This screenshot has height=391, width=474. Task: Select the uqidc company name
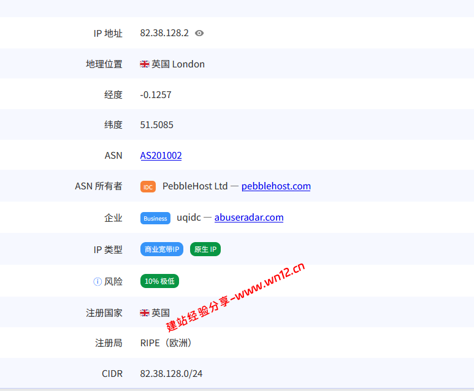pyautogui.click(x=189, y=218)
